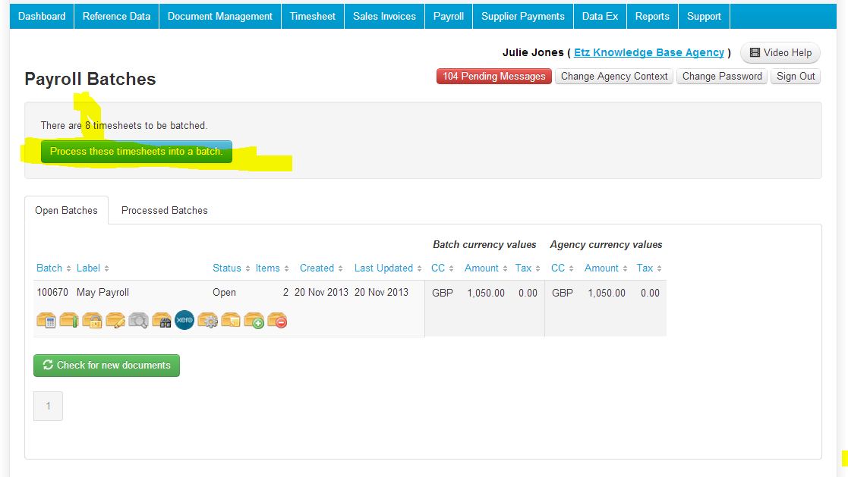
Task: Click Change Agency Context button
Action: [x=614, y=76]
